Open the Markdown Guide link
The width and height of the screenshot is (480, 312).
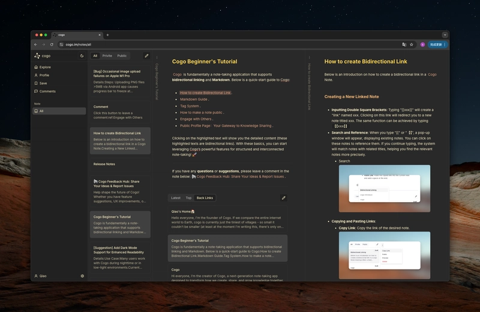pos(193,99)
